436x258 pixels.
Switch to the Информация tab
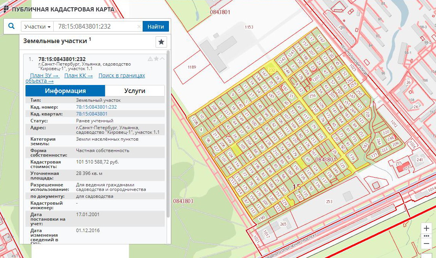pos(65,91)
